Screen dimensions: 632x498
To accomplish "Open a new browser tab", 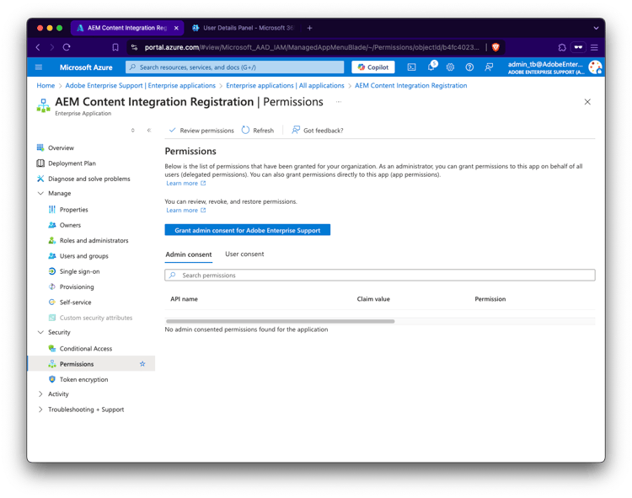I will pos(309,28).
